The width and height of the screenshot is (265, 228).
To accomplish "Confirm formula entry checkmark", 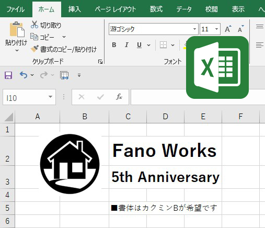I will [100, 97].
